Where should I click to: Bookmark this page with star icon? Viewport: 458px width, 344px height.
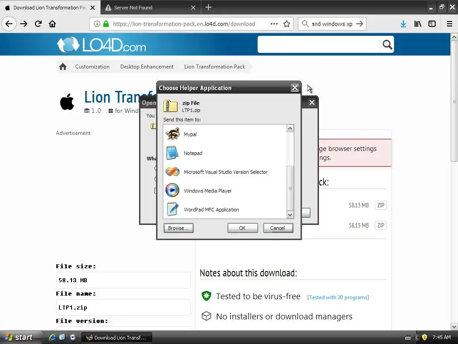point(287,24)
